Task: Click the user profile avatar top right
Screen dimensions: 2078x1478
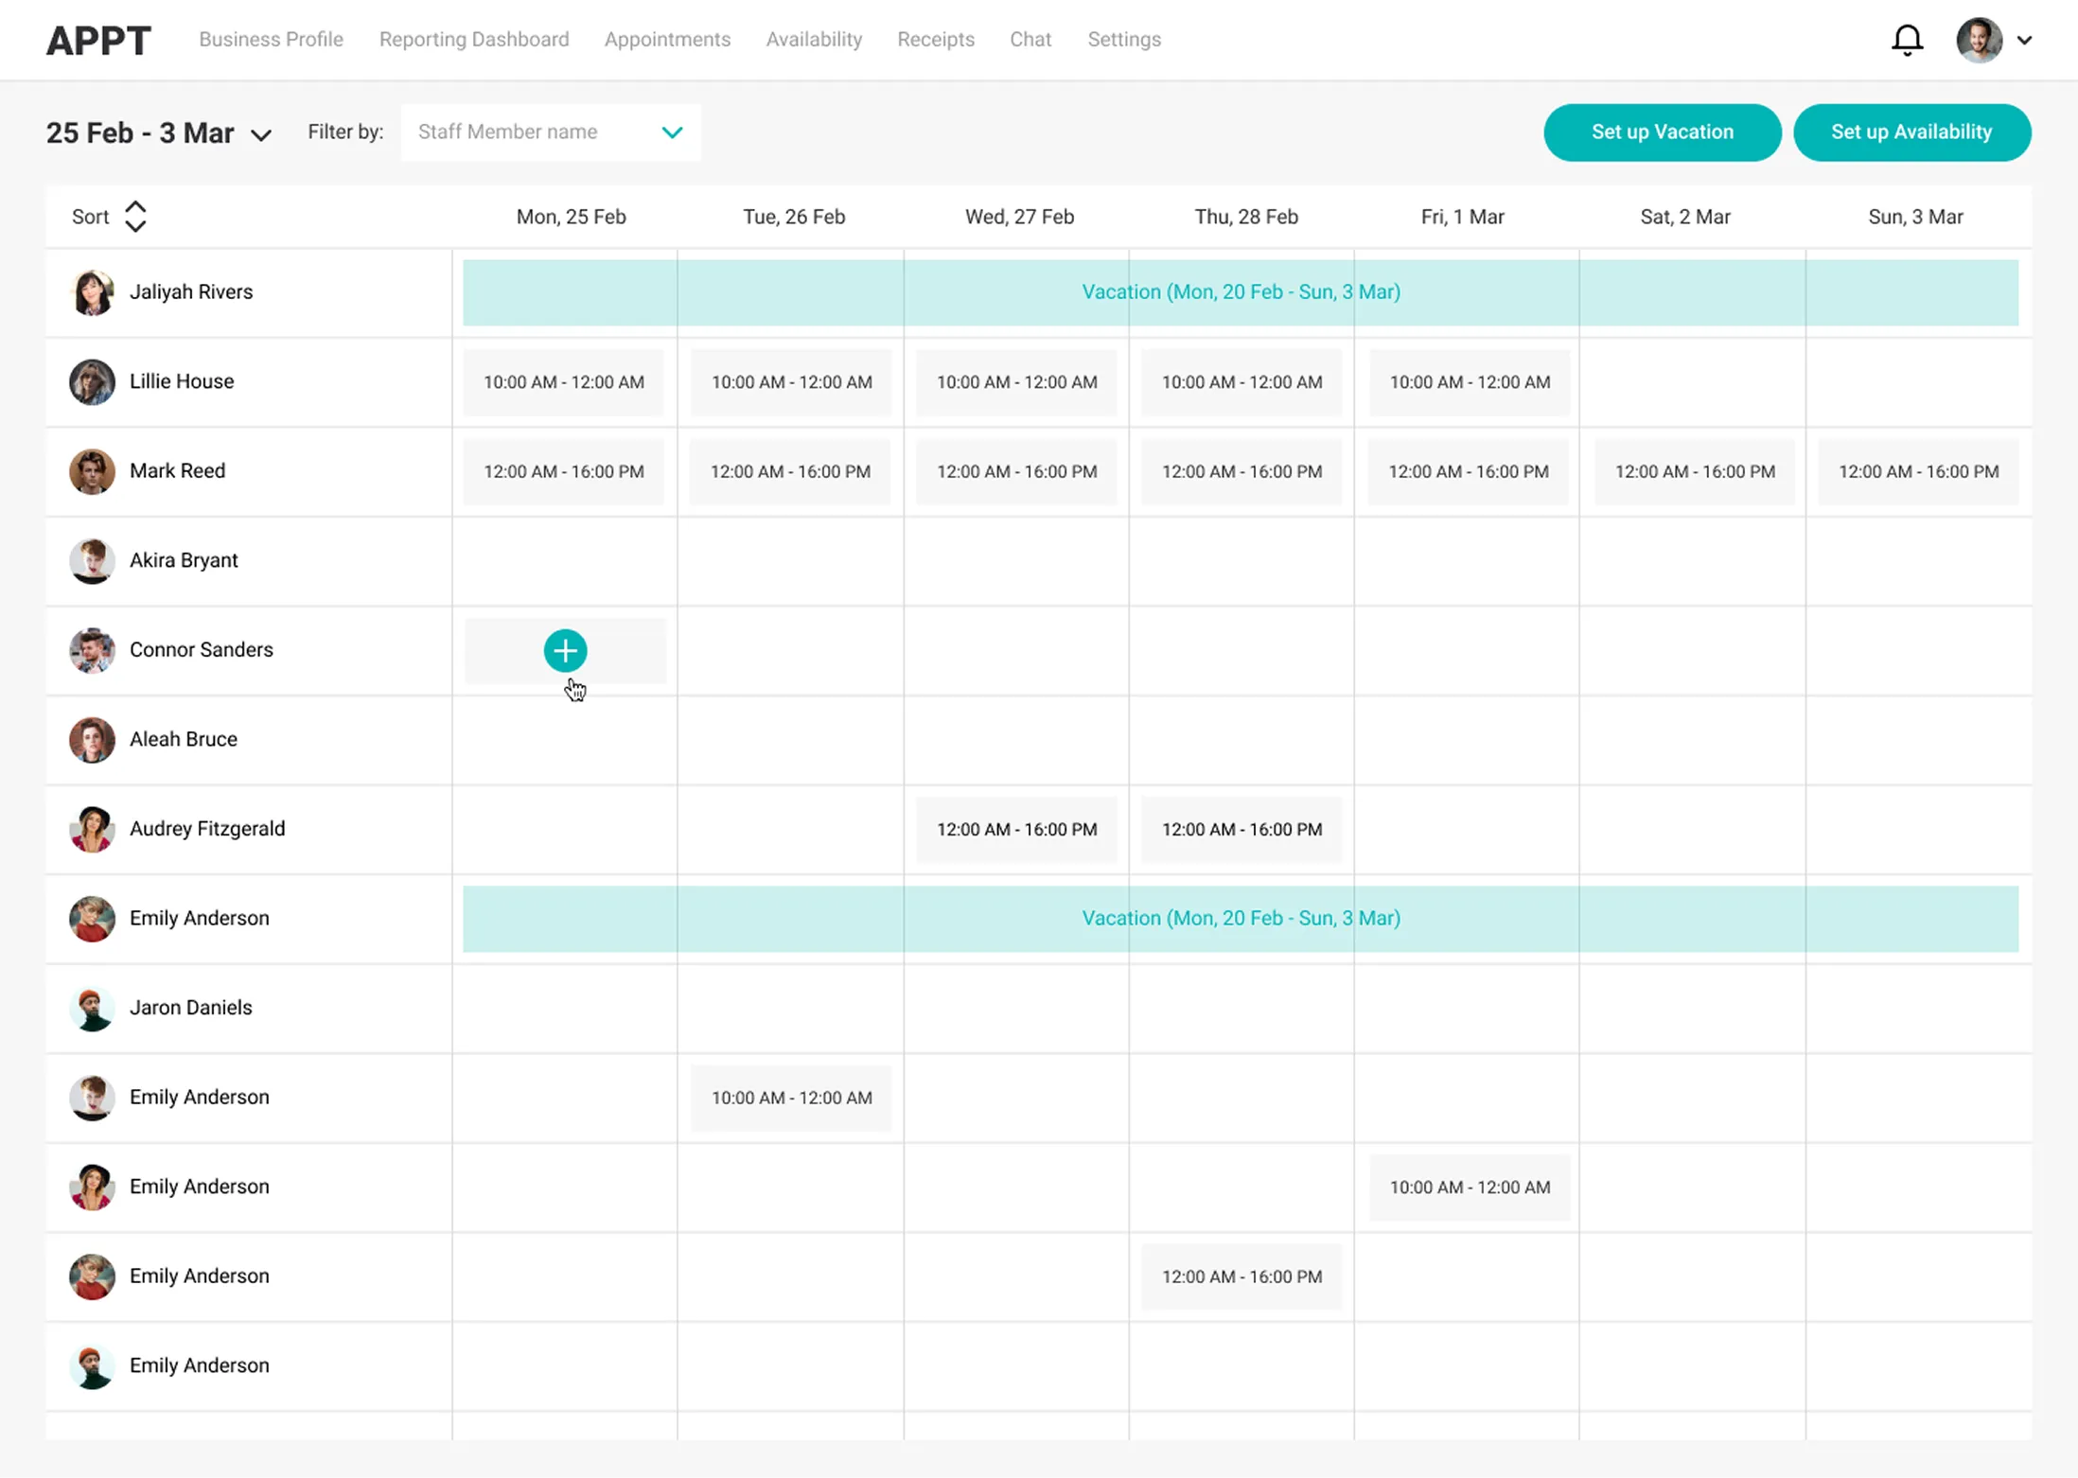Action: (1979, 40)
